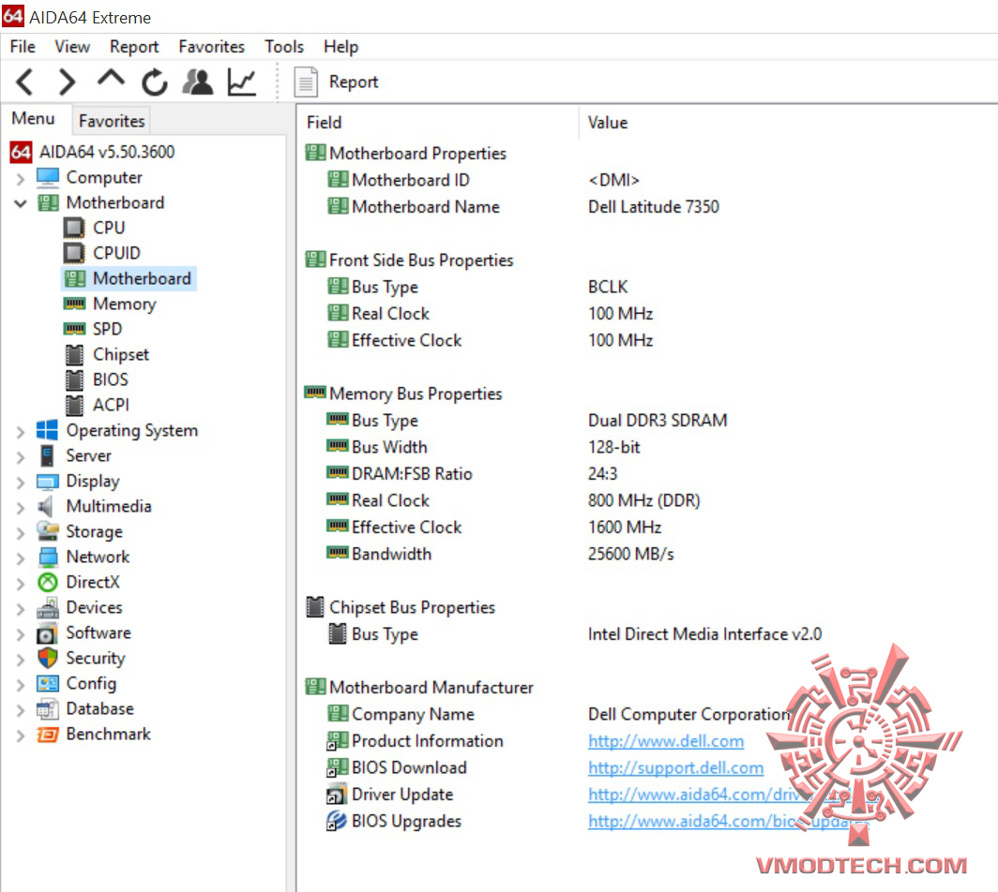This screenshot has width=998, height=892.
Task: Click the Display monitor icon
Action: coord(47,482)
